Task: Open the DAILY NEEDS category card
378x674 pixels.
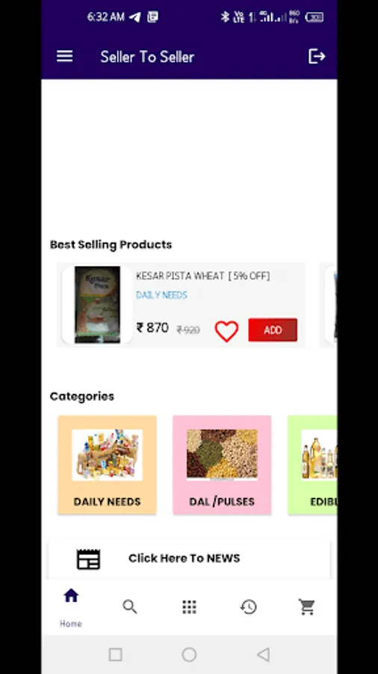Action: pyautogui.click(x=107, y=464)
